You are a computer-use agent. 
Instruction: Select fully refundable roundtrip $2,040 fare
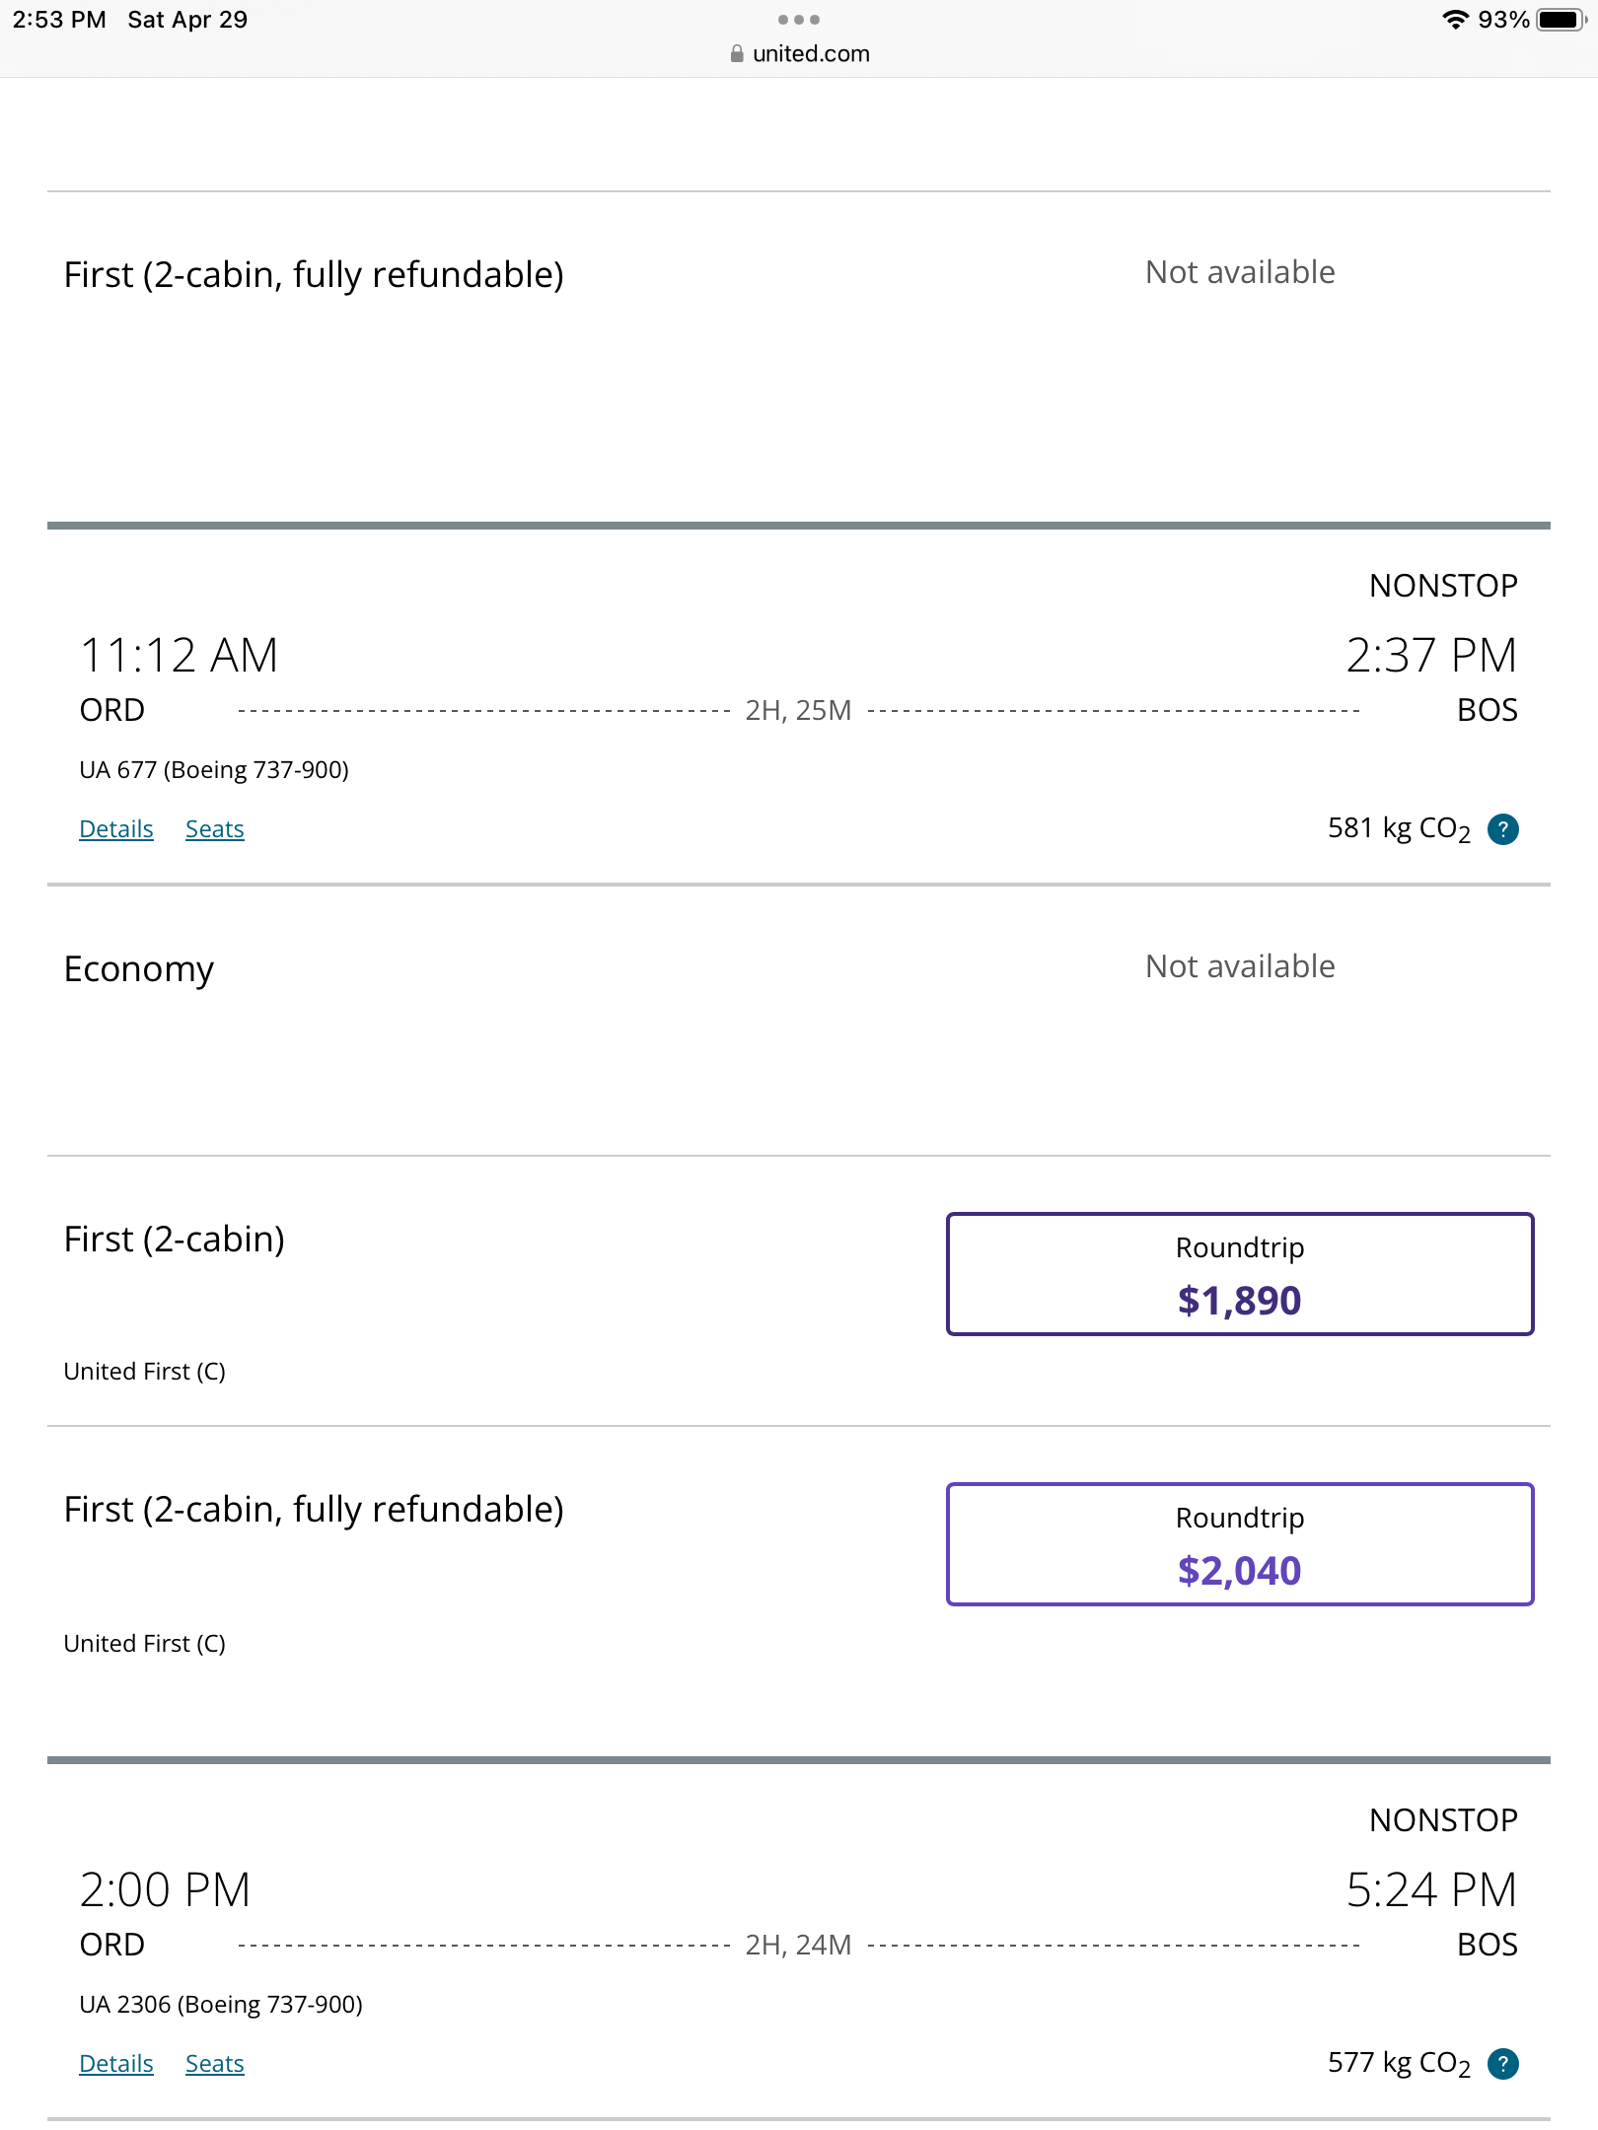click(x=1240, y=1544)
